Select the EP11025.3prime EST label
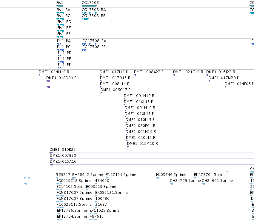The height and width of the screenshot is (221, 254). [x=104, y=211]
